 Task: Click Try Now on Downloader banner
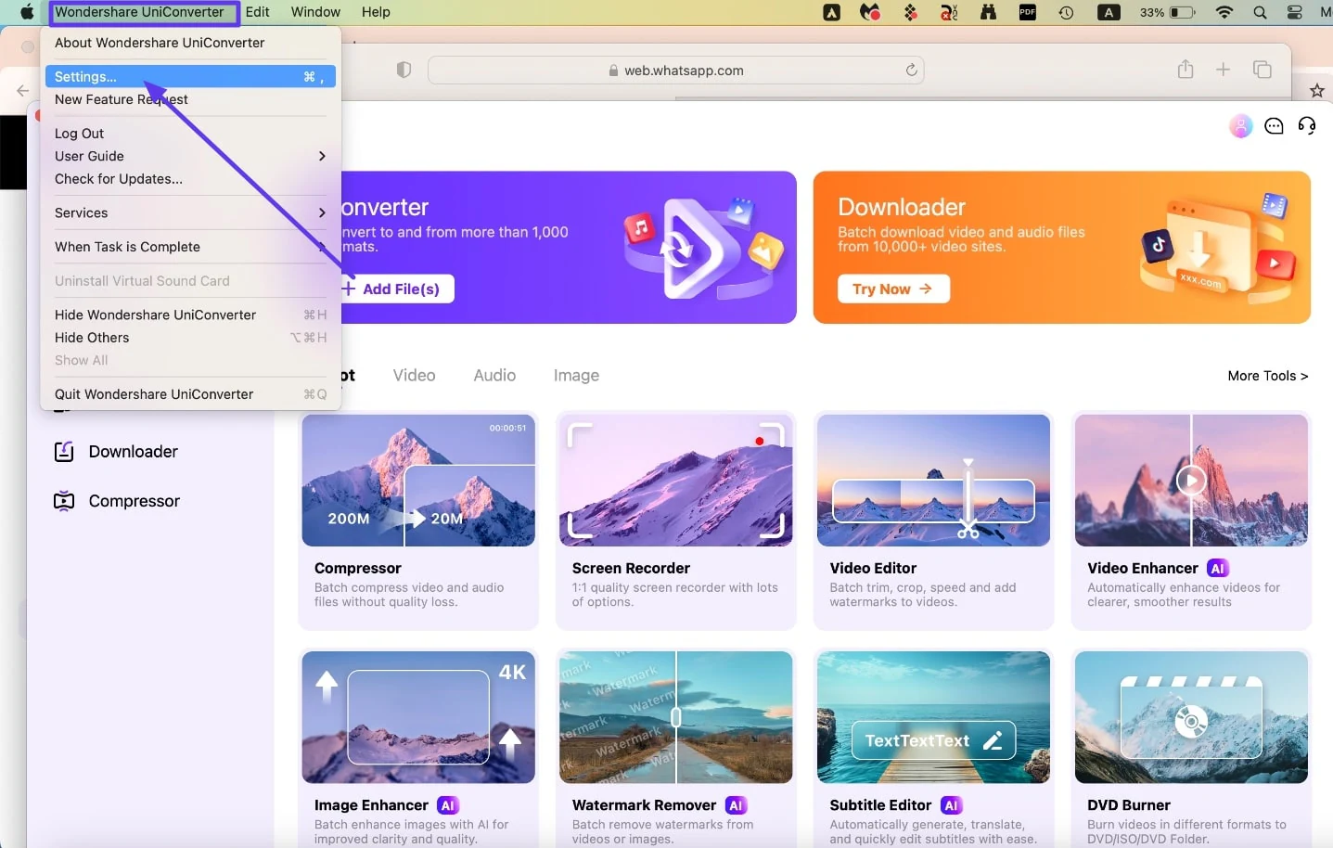tap(893, 289)
